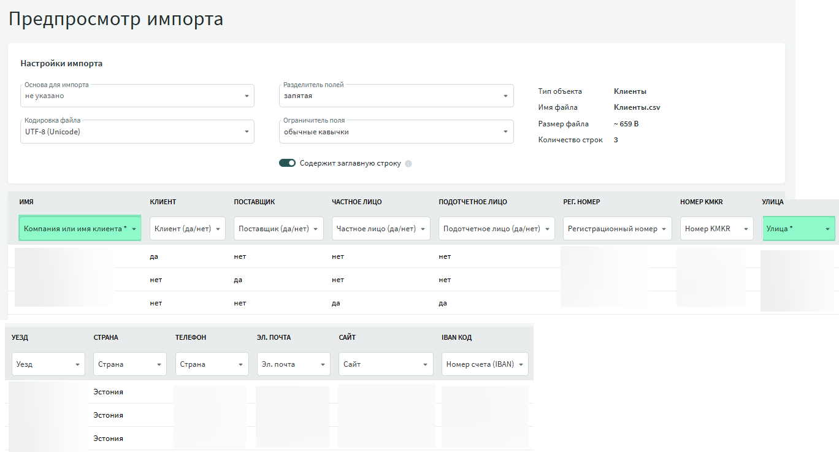Toggle 'Содержит заглавную строку' switch

tap(288, 163)
